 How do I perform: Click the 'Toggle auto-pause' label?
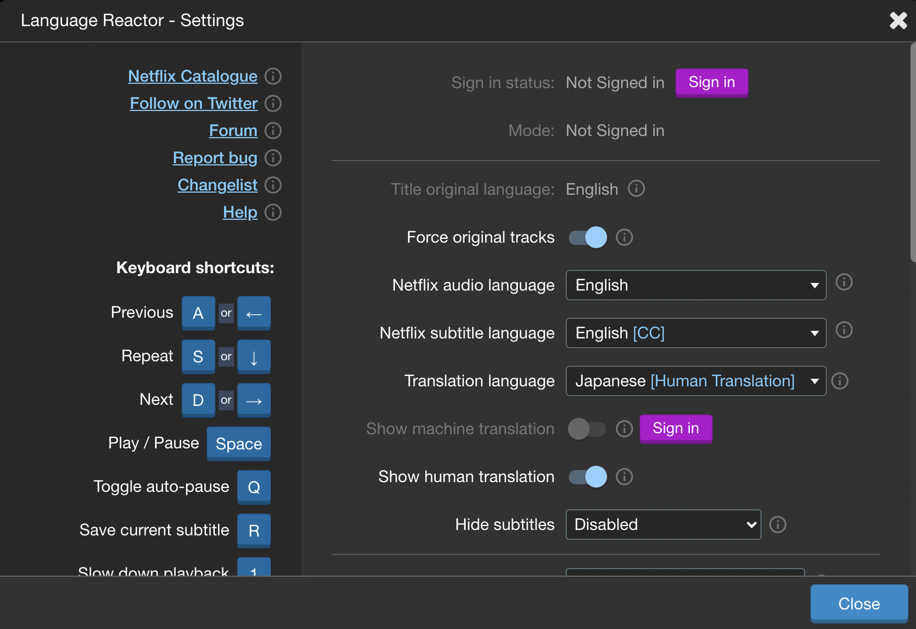(x=162, y=486)
